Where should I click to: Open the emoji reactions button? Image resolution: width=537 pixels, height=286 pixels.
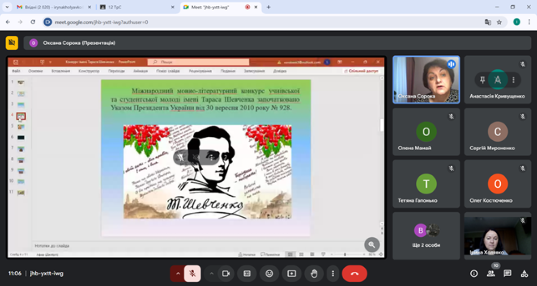coord(269,273)
